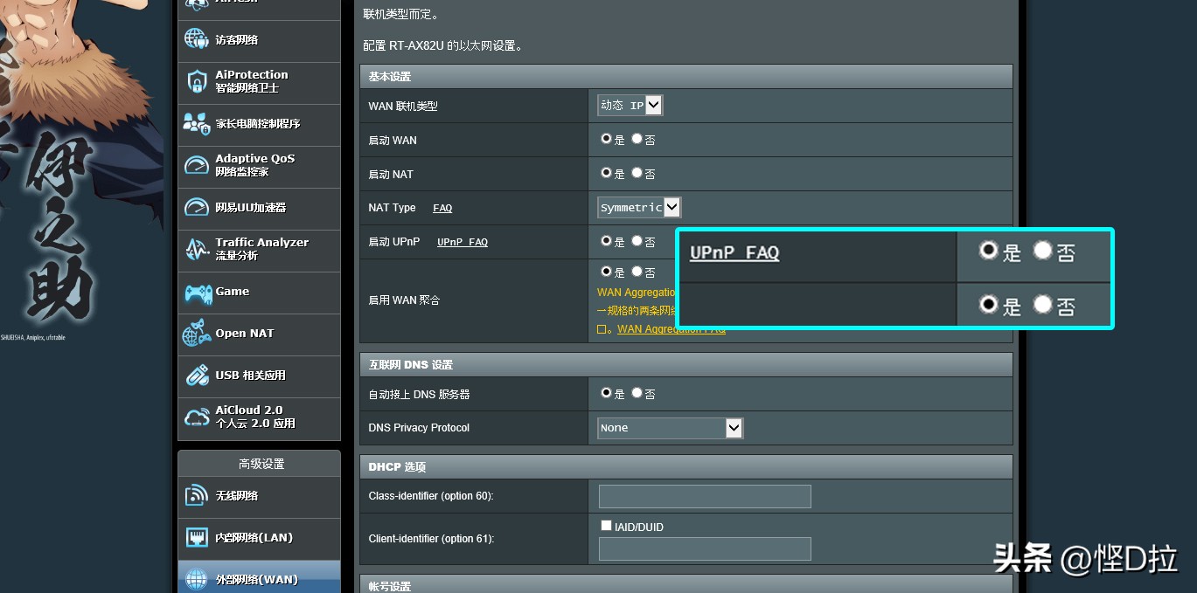The image size is (1197, 593).
Task: Tick the IAID/DUID checkbox
Action: click(x=606, y=526)
